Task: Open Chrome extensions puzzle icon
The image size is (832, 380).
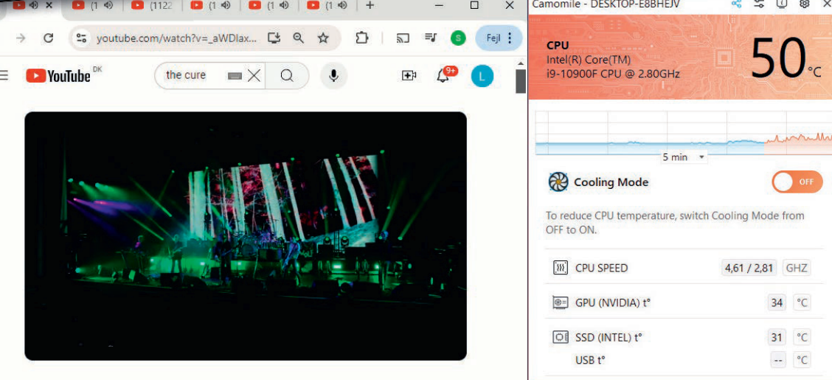Action: coord(361,38)
